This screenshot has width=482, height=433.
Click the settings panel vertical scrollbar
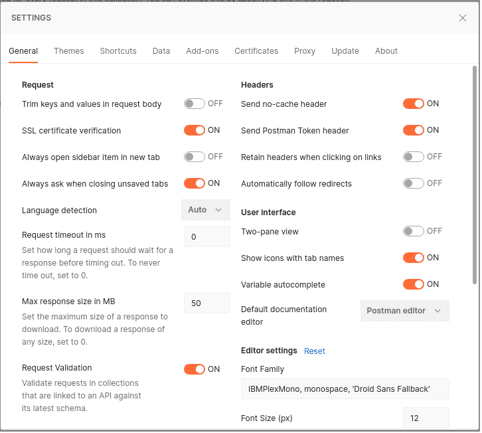tap(475, 173)
